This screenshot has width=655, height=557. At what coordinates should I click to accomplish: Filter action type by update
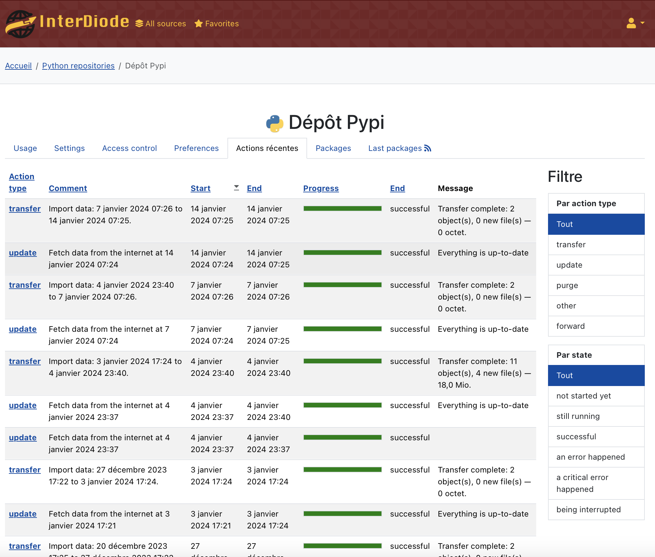[x=596, y=265]
